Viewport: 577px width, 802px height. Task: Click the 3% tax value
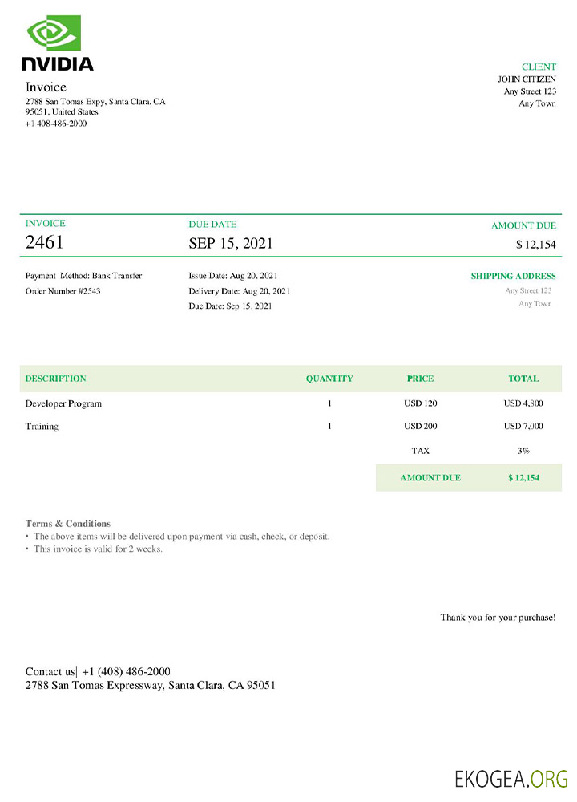tap(523, 451)
